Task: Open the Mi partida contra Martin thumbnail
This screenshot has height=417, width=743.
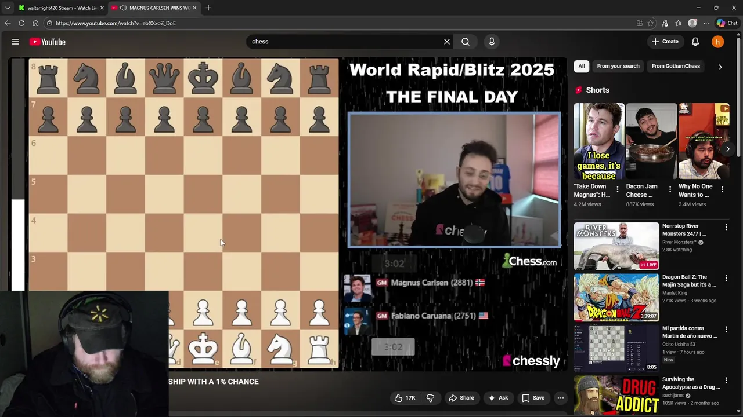Action: tap(616, 348)
